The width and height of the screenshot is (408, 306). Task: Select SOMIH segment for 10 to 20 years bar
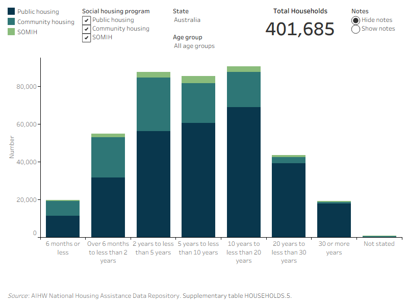pyautogui.click(x=244, y=69)
